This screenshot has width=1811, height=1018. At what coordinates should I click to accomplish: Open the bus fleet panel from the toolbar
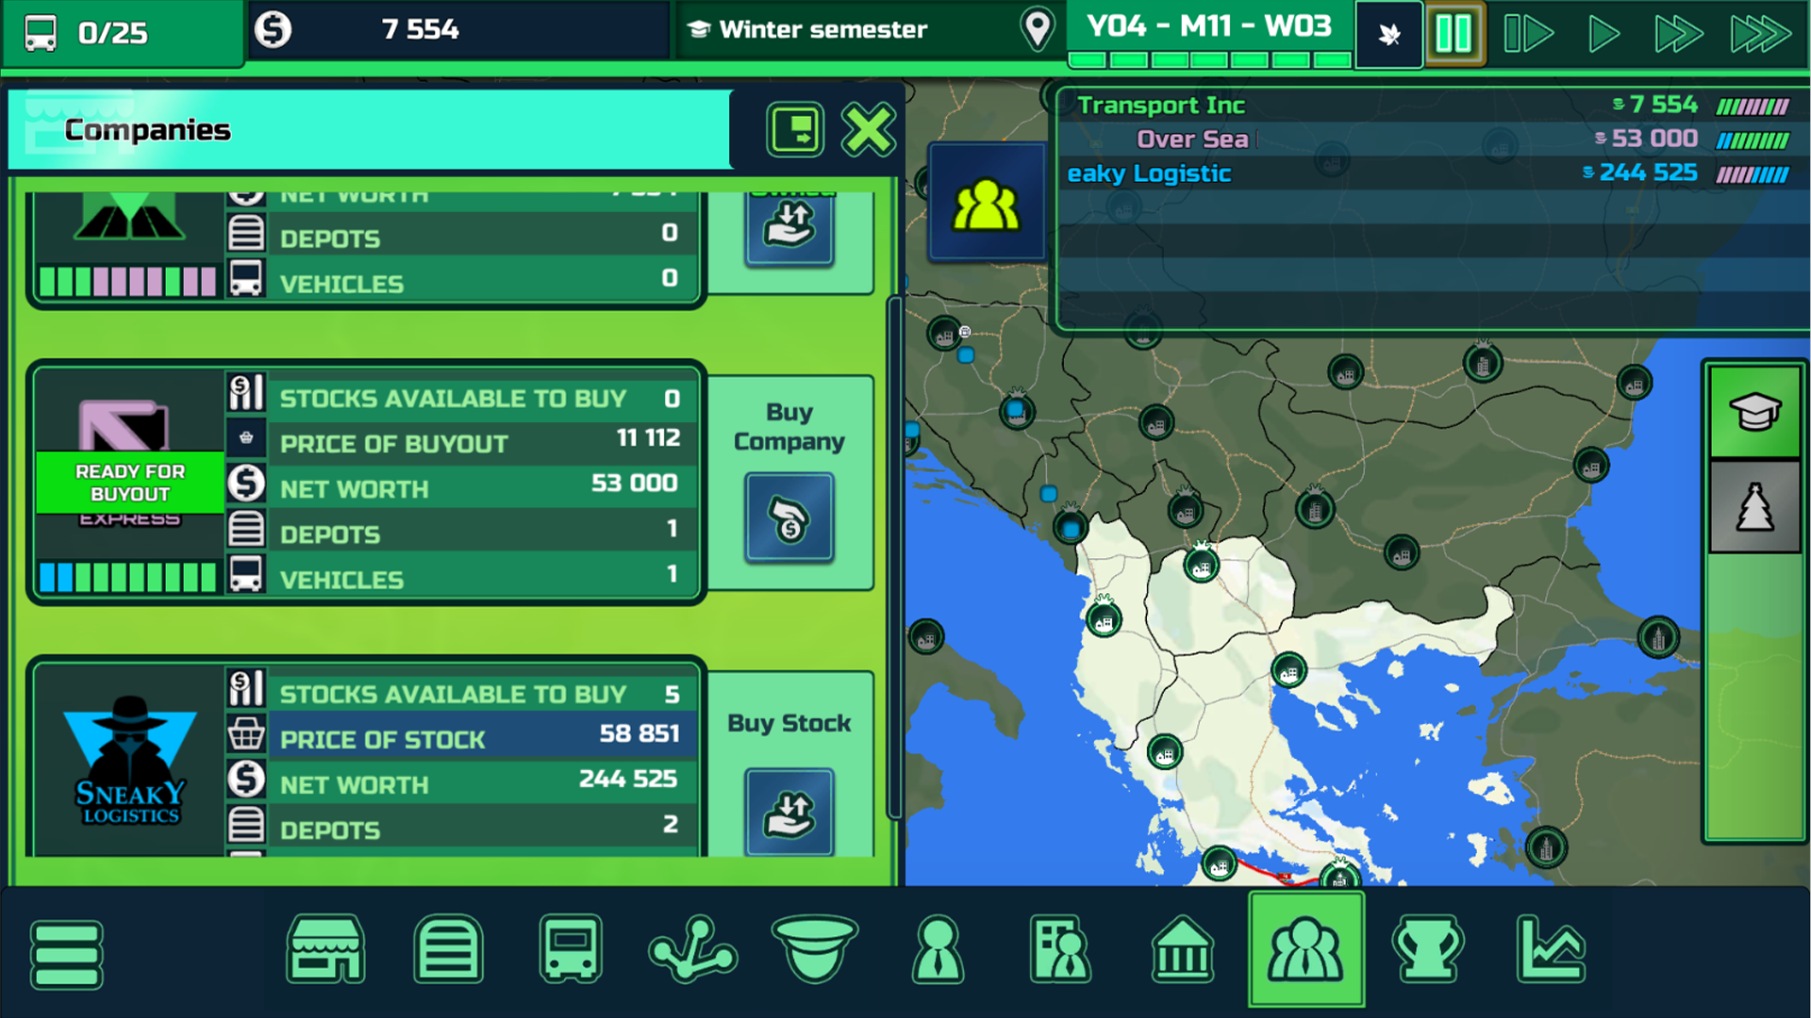click(x=571, y=950)
